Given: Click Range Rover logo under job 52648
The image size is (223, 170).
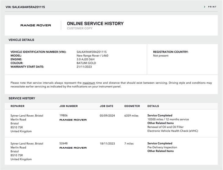Looking at the screenshot, I should tap(73, 148).
